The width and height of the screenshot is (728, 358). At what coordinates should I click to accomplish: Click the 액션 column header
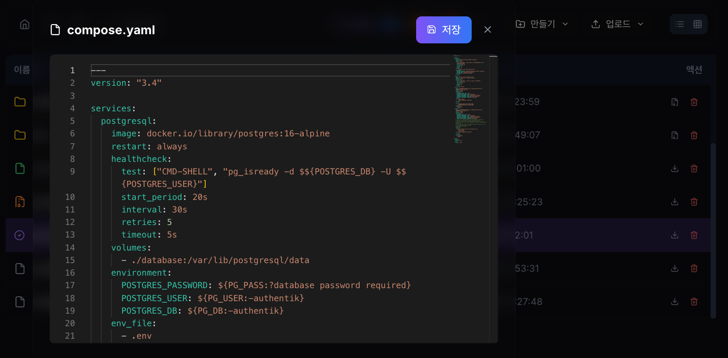[x=694, y=70]
